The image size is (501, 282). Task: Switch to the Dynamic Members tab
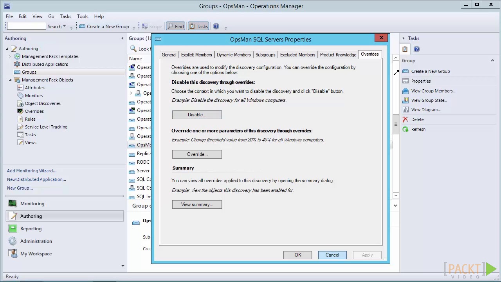point(234,55)
